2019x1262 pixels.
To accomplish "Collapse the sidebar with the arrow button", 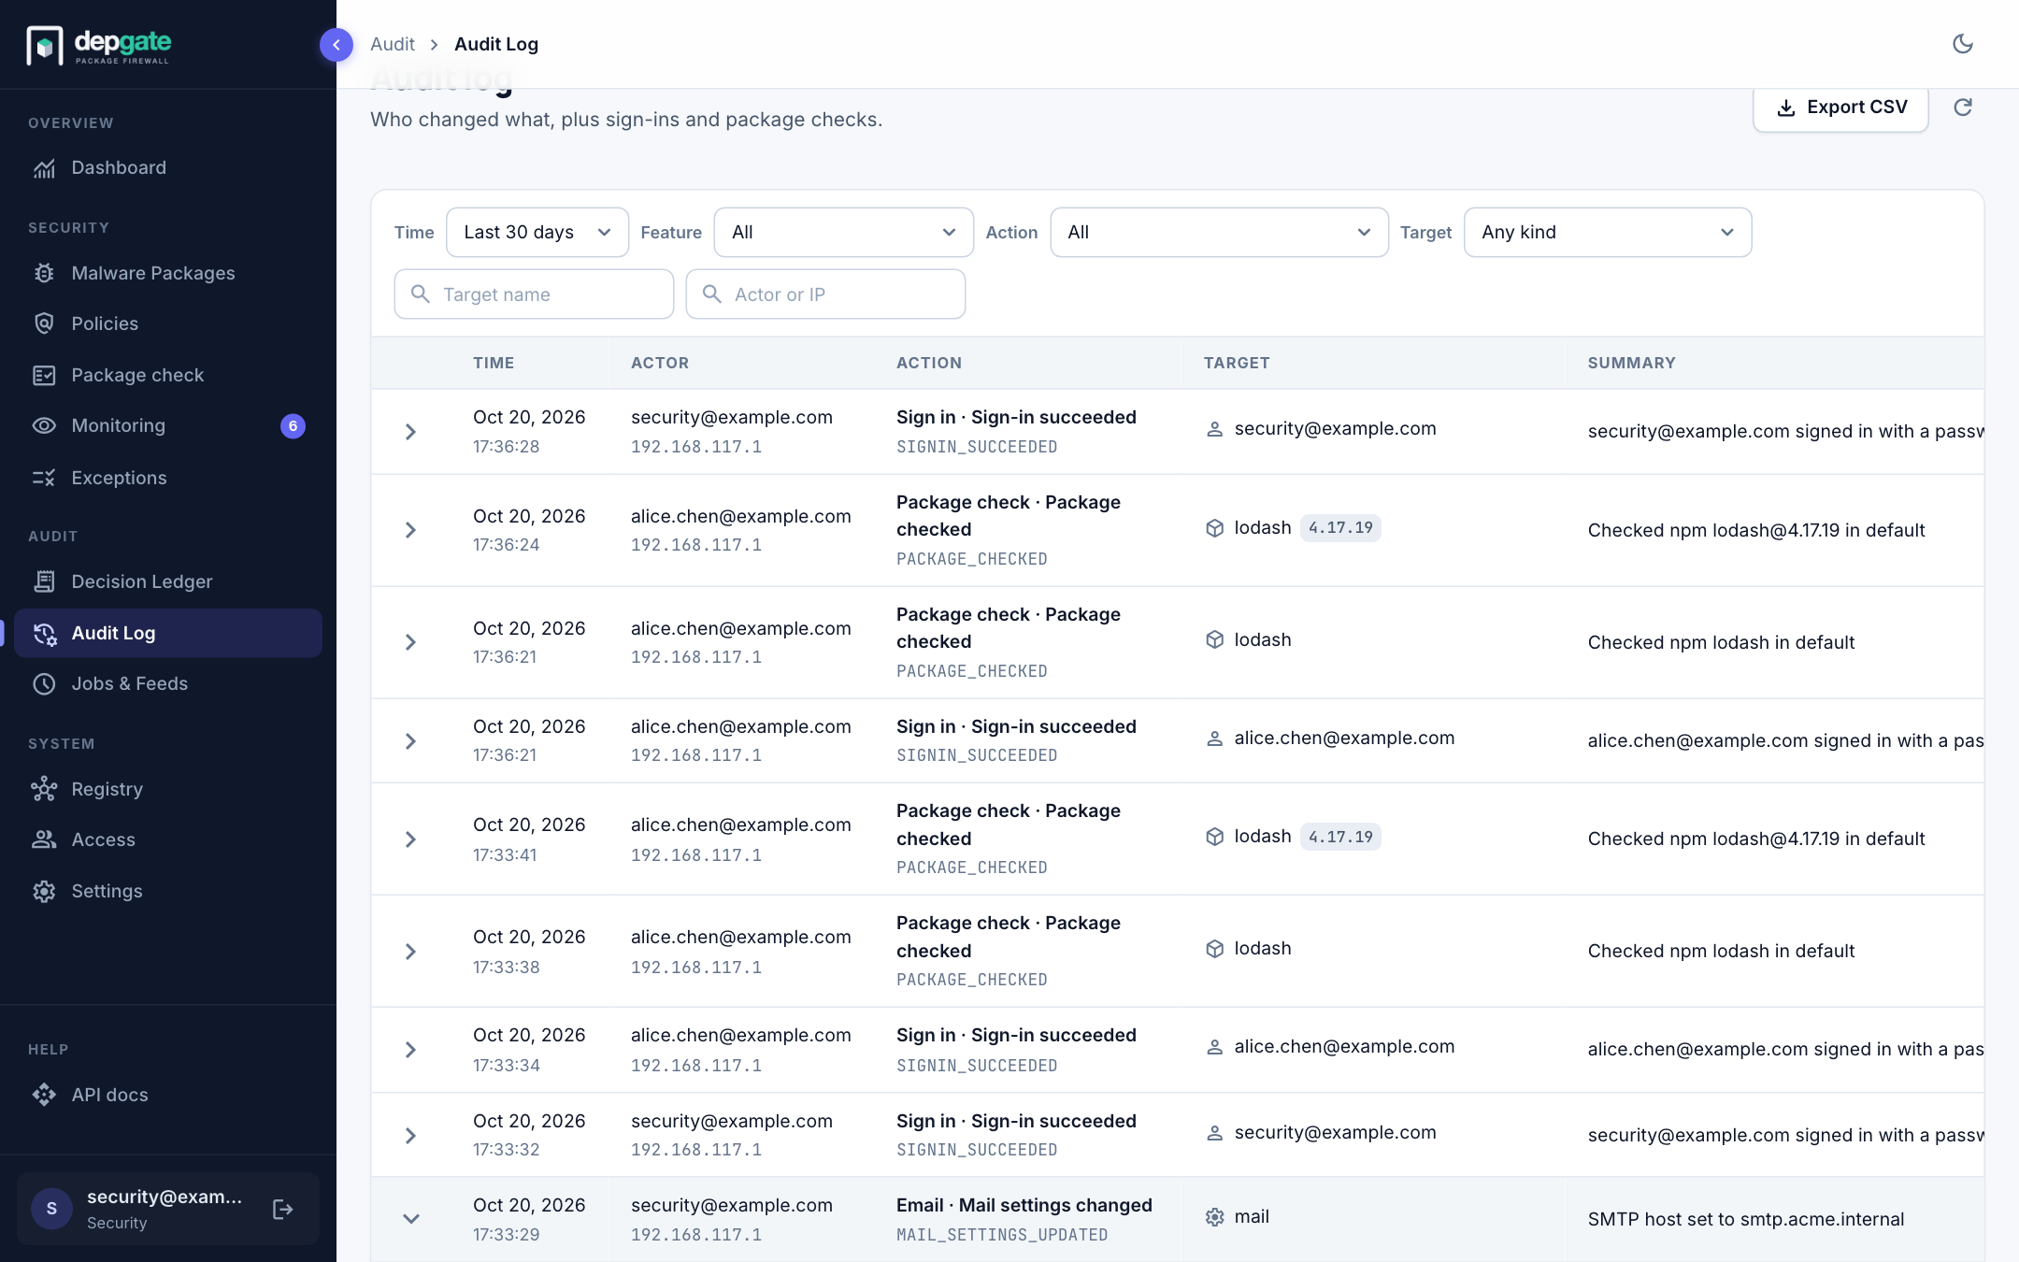I will [x=336, y=45].
